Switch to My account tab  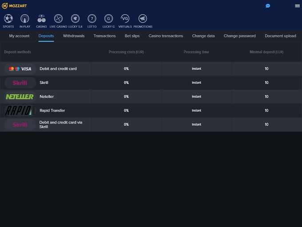19,36
